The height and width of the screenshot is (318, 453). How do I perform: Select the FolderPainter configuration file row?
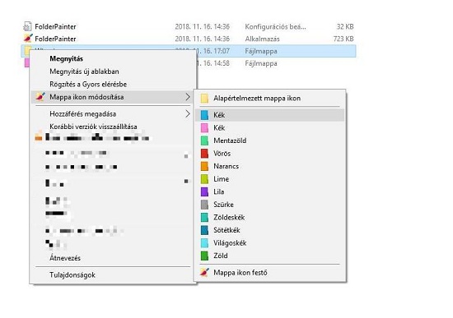(x=189, y=26)
